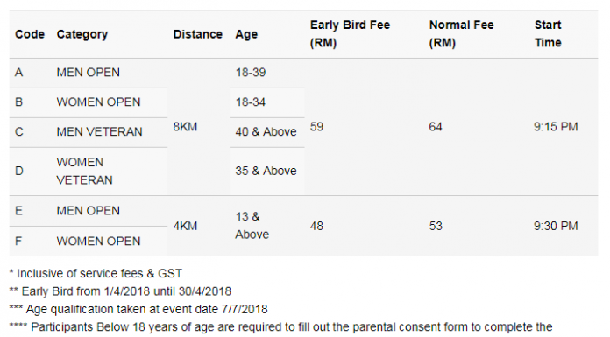Screen dimensions: 610x337
Task: Click the 35 & Above age cell
Action: pyautogui.click(x=266, y=171)
